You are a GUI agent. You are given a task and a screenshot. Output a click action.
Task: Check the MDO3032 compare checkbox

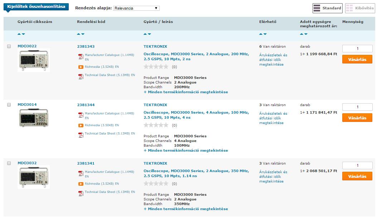9,163
